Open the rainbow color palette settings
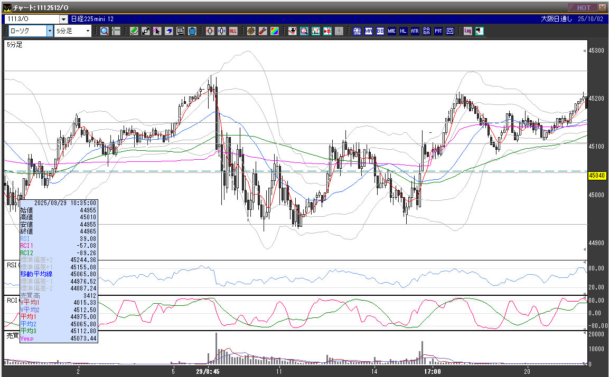 (274, 31)
